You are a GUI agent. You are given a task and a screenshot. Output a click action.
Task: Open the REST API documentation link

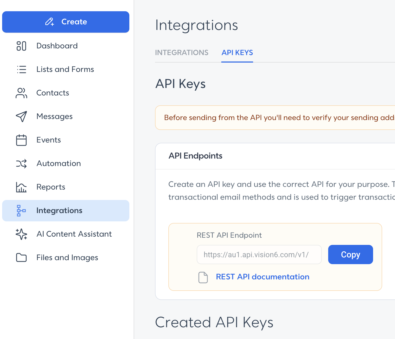tap(263, 277)
